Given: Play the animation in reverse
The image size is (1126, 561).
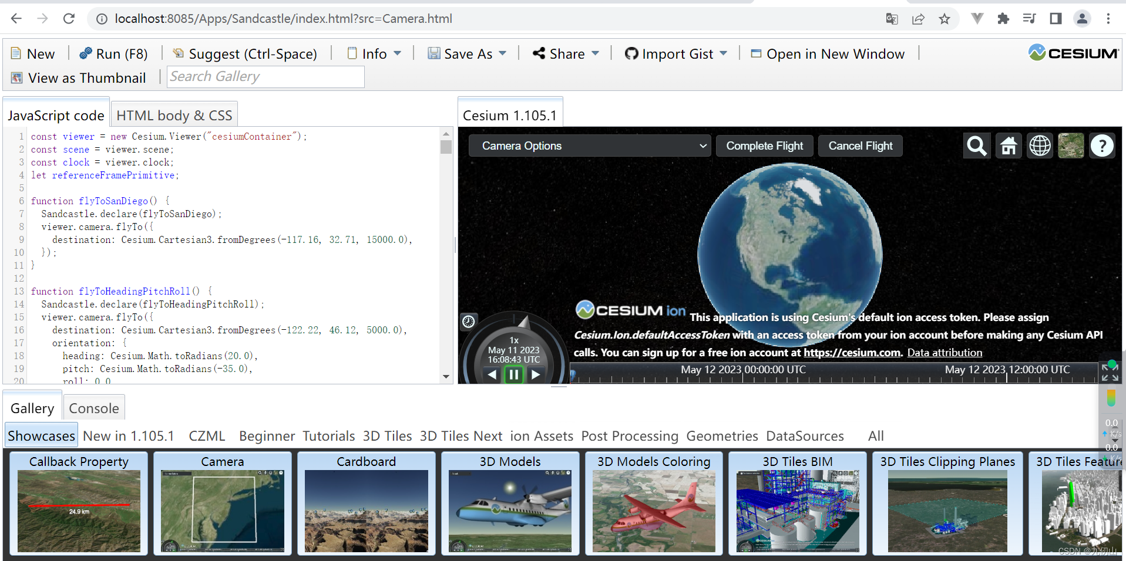Looking at the screenshot, I should pyautogui.click(x=492, y=374).
